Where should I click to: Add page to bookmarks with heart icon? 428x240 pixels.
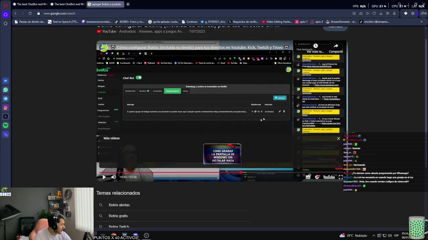coord(374,13)
